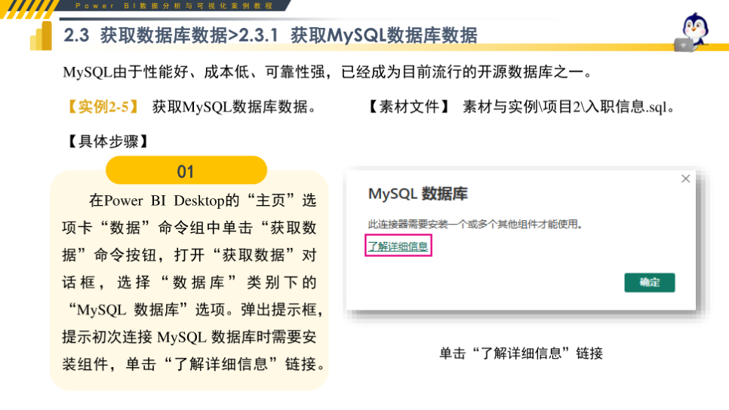This screenshot has width=729, height=410.
Task: Click the slide heading 2.3 获取数据库数据
Action: (146, 35)
